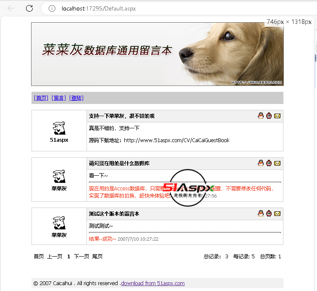Click avatar of 菜菜灰 in the 测试这个版本的留言本 post
This screenshot has width=317, height=291.
point(59,223)
